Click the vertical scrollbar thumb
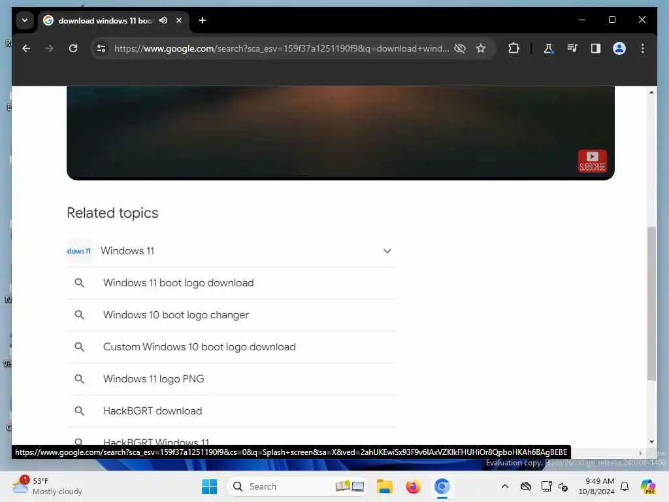The image size is (669, 502). 651,303
